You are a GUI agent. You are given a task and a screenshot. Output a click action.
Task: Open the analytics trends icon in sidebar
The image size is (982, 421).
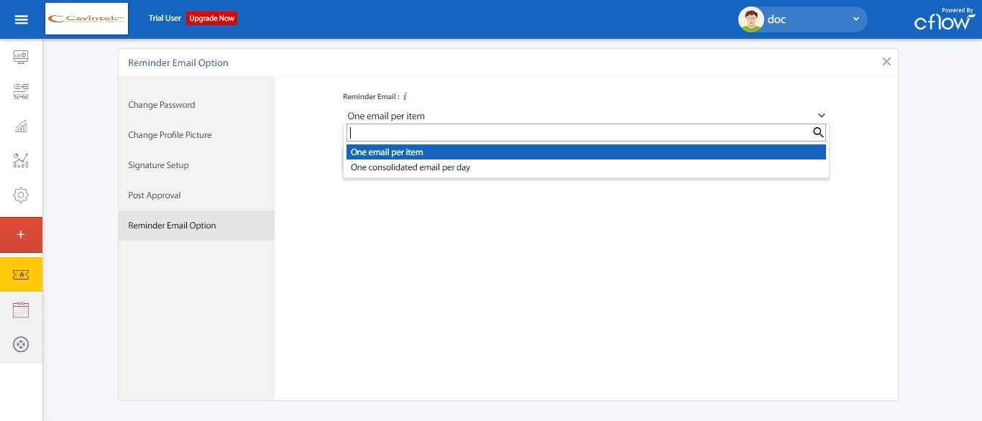pos(21,161)
